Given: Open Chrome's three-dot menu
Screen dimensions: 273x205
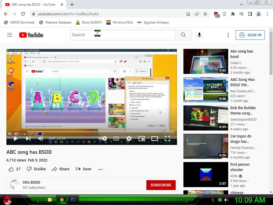Looking at the screenshot, I should pyautogui.click(x=267, y=14).
